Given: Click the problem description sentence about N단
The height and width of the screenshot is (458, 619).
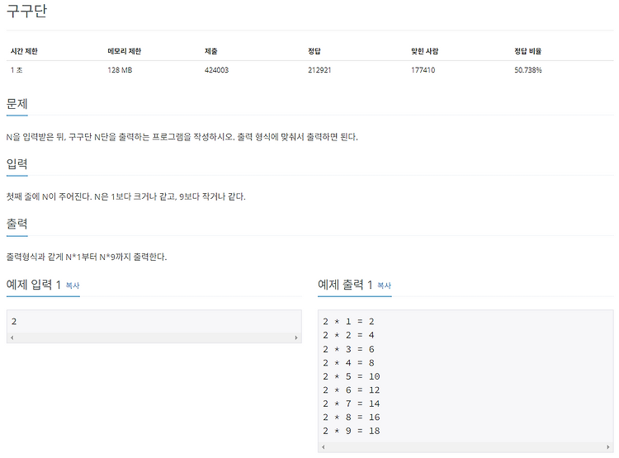Looking at the screenshot, I should click(182, 137).
